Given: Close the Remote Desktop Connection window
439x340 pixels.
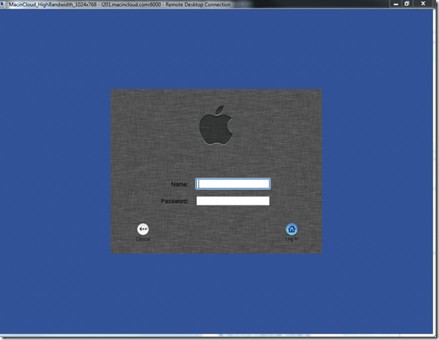Looking at the screenshot, I should (x=423, y=4).
